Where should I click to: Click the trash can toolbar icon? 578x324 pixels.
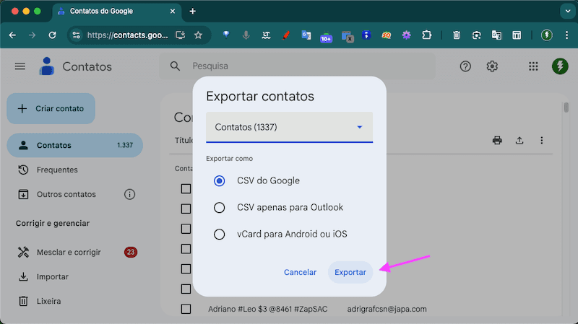pos(457,35)
